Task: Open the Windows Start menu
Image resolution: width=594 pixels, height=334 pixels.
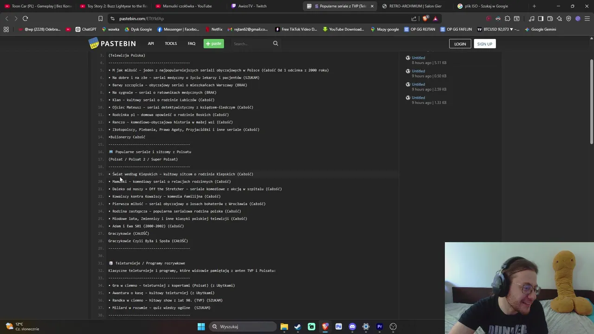Action: [201, 327]
